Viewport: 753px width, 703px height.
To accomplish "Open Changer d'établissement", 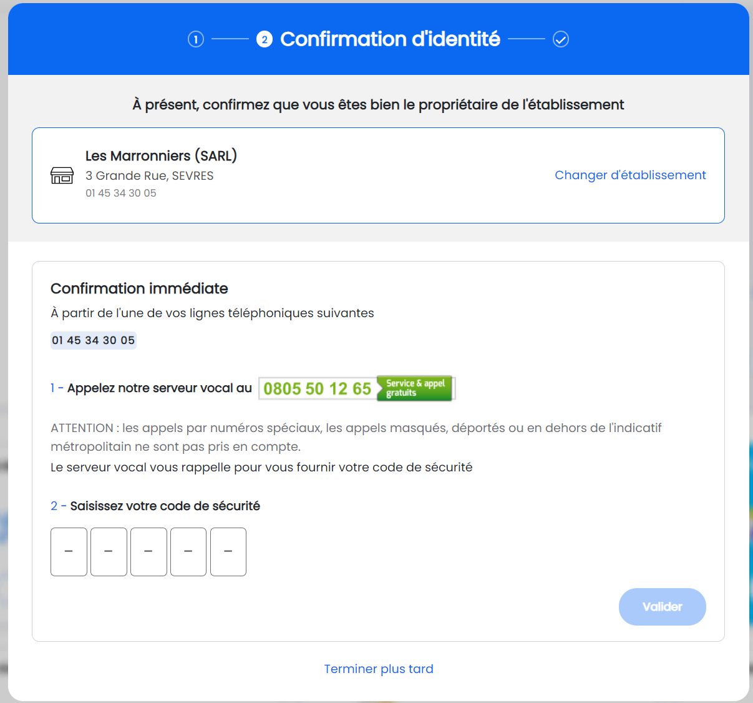I will pos(630,175).
